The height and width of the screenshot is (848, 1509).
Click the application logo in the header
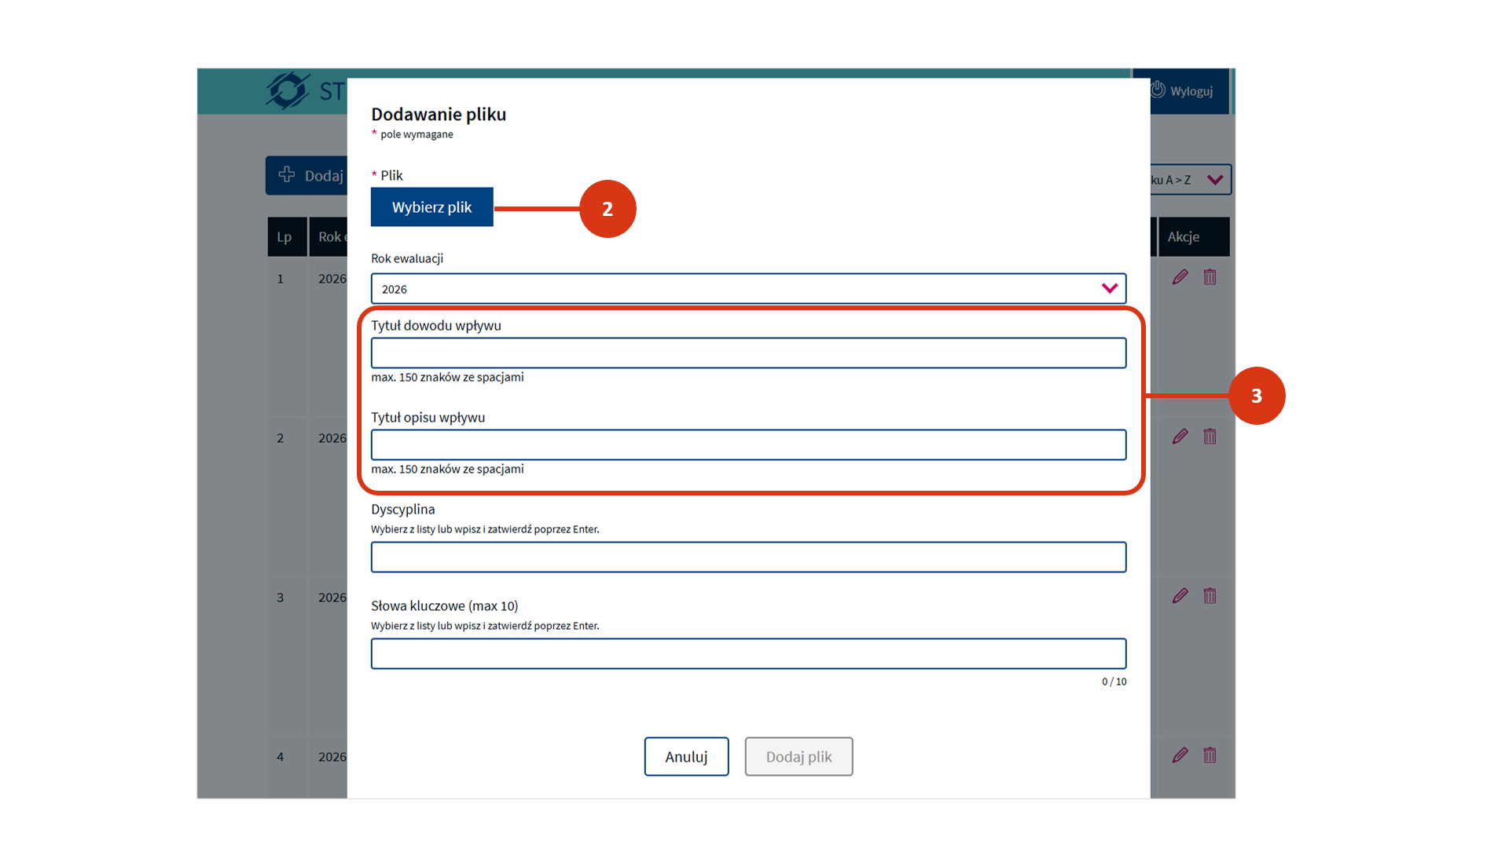pos(288,90)
